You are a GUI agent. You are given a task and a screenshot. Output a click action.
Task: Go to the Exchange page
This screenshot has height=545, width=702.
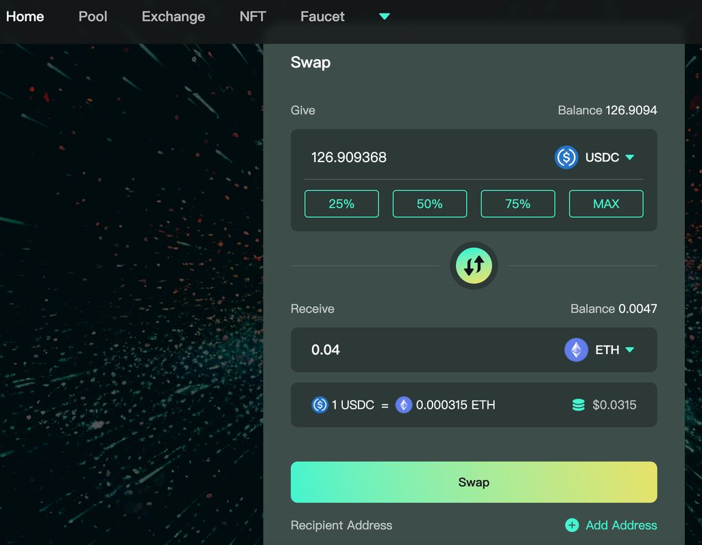coord(173,16)
